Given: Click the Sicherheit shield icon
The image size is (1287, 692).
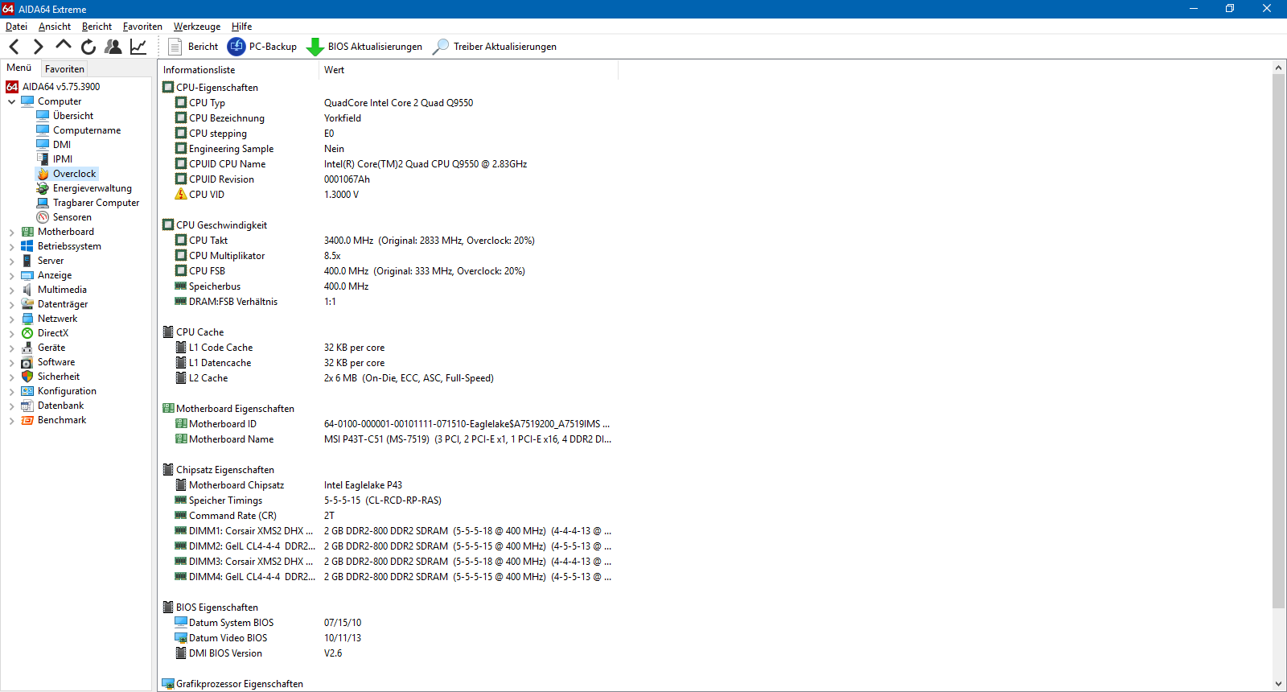Looking at the screenshot, I should 27,377.
